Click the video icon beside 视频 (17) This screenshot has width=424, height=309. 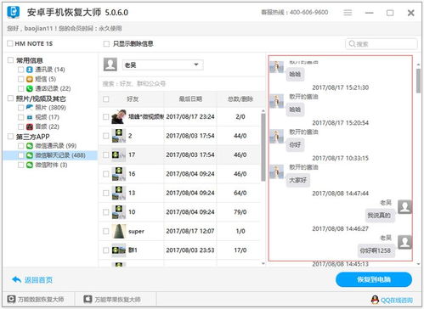pos(30,117)
